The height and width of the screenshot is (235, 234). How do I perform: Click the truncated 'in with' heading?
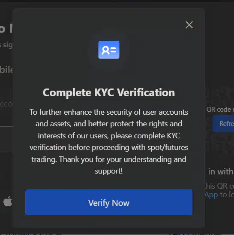[221, 171]
